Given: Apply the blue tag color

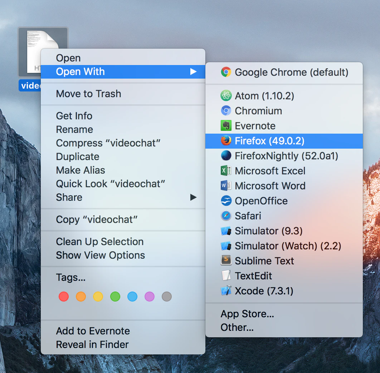Looking at the screenshot, I should 132,297.
